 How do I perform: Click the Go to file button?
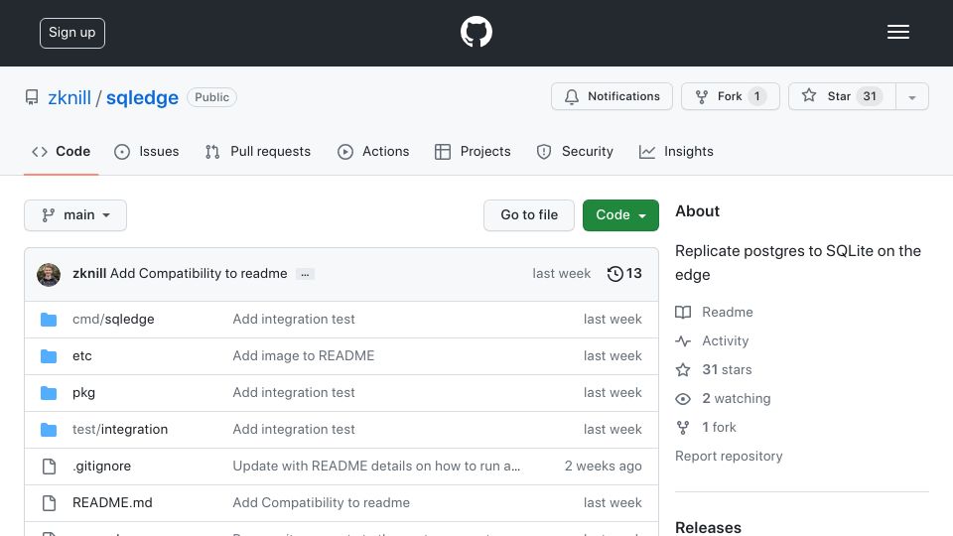[529, 215]
